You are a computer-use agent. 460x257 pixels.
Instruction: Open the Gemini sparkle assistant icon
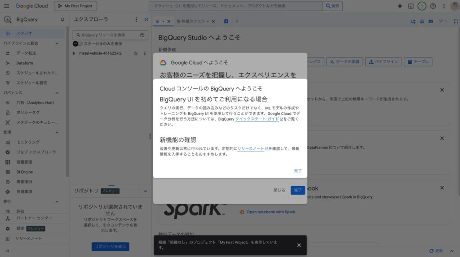[399, 6]
